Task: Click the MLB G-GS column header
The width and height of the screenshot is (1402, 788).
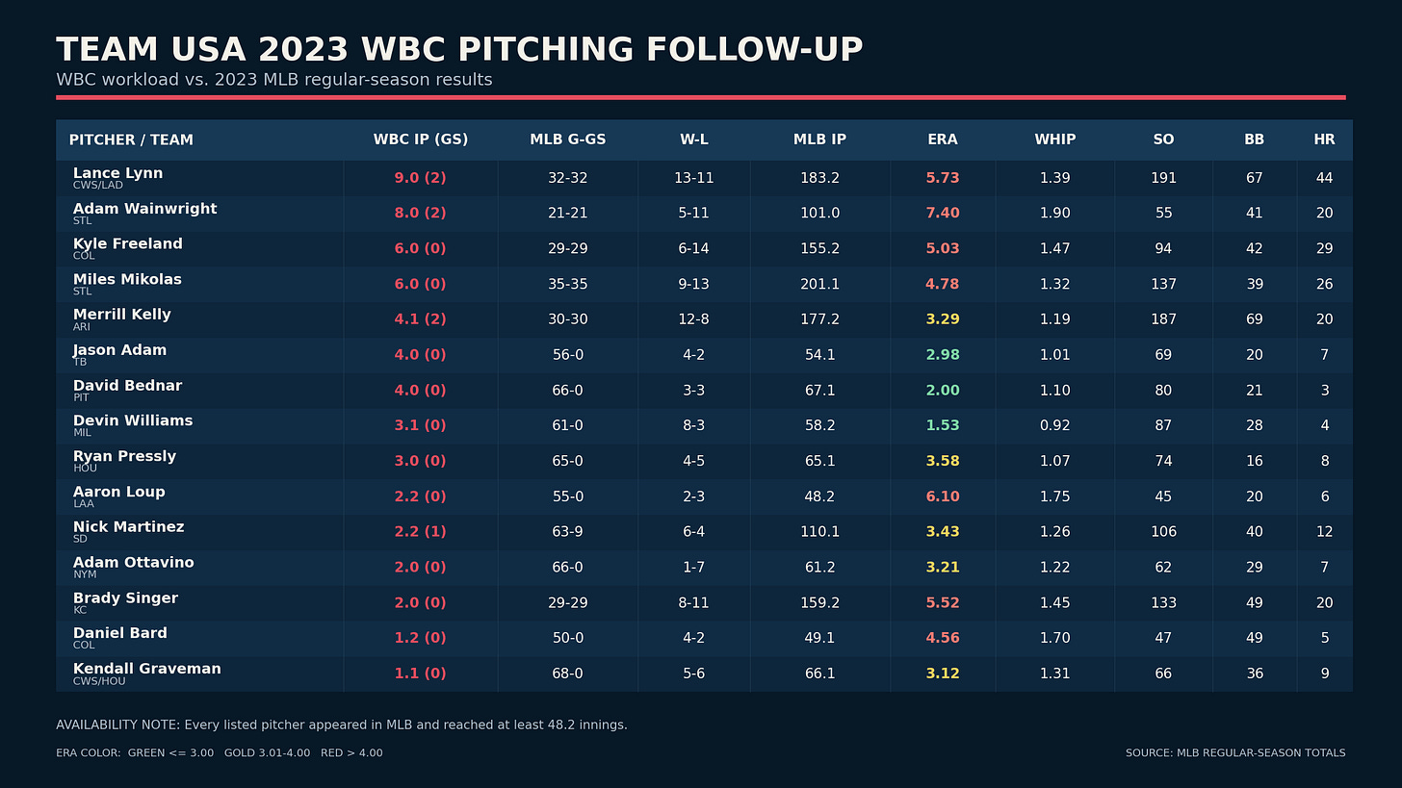Action: coord(568,140)
